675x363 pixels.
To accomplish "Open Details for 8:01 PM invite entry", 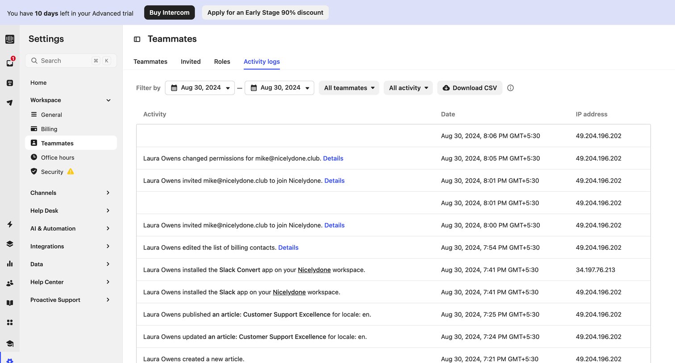I will [x=334, y=181].
